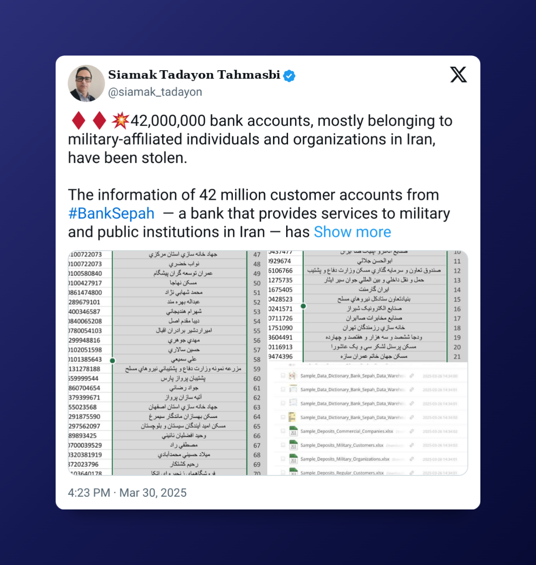Click the collision emoji at the tweet start

(121, 120)
